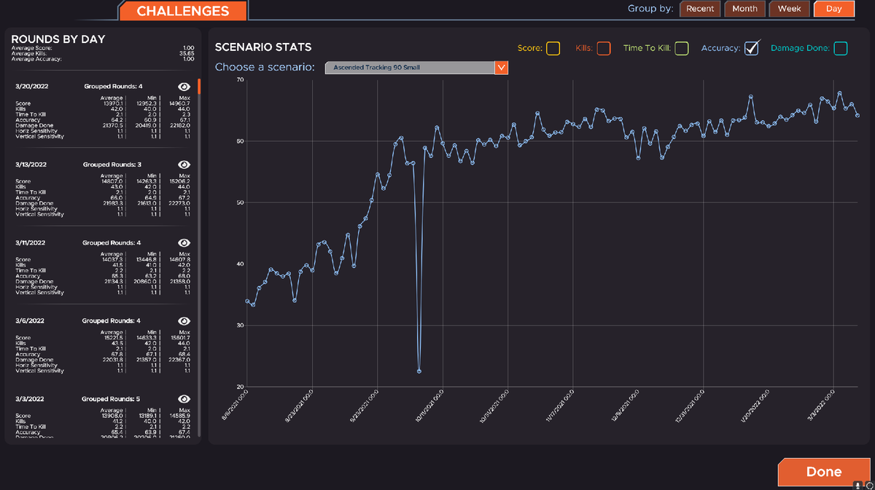Viewport: 875px width, 490px height.
Task: Group rounds by Day
Action: pos(834,9)
